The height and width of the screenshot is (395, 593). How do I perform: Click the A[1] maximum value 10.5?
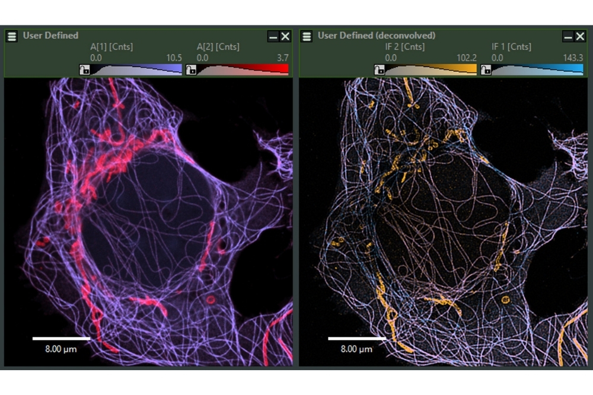click(173, 58)
